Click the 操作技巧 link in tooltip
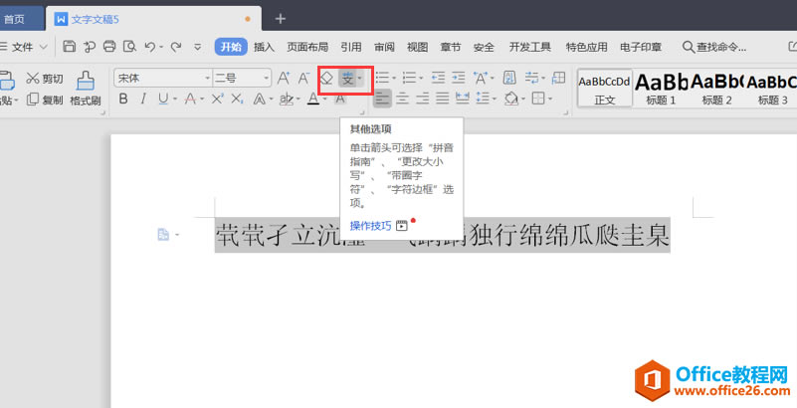This screenshot has width=797, height=408. pos(370,226)
